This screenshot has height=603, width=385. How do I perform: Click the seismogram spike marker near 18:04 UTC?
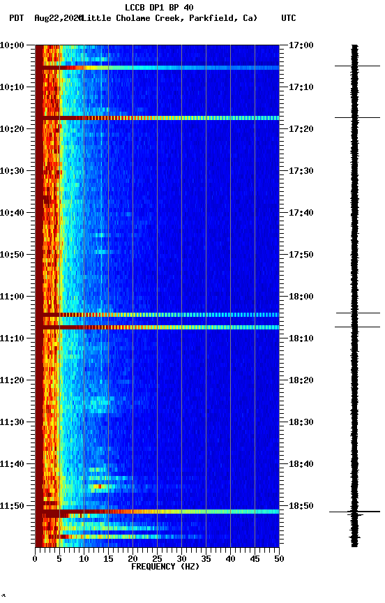click(358, 313)
